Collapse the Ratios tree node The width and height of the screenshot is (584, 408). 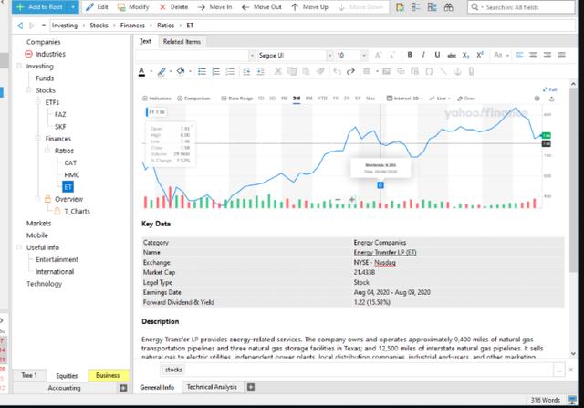click(x=47, y=151)
